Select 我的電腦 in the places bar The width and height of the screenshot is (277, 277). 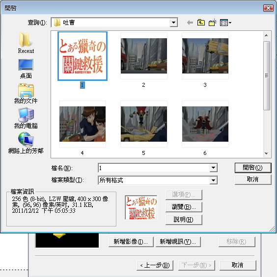[x=26, y=118]
